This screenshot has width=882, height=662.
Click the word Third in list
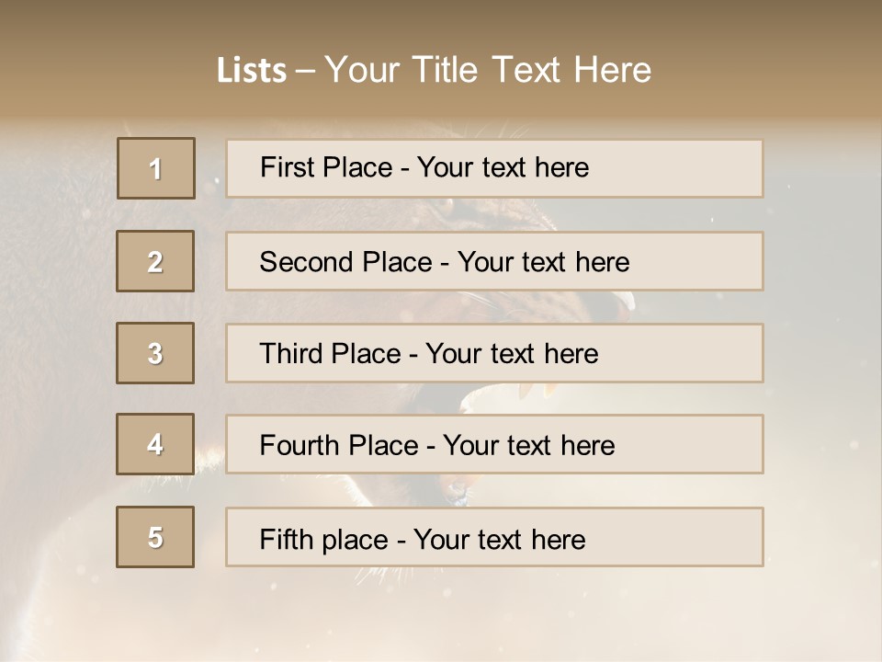click(x=292, y=354)
